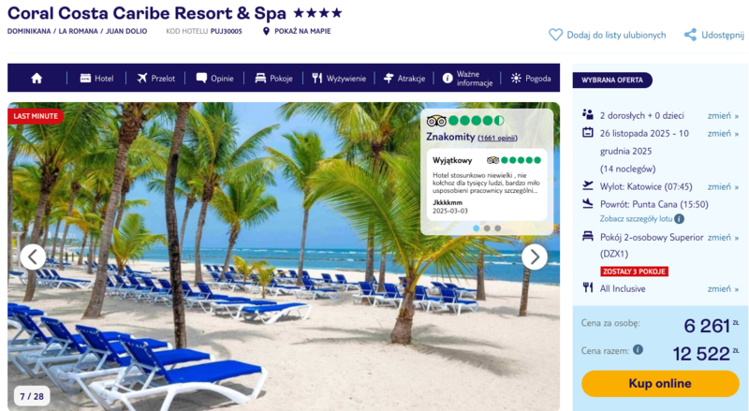Open the home icon tab
The image size is (749, 411).
[37, 79]
